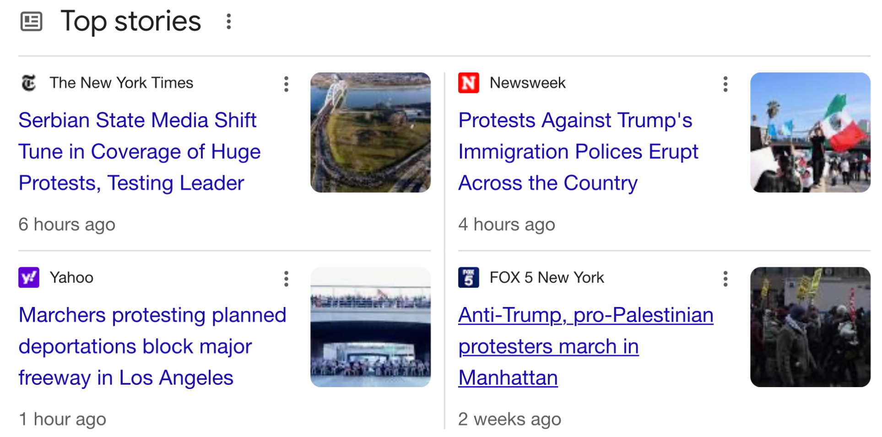The width and height of the screenshot is (882, 437).
Task: Open Marchers protesting planned deportations article
Action: (x=152, y=346)
